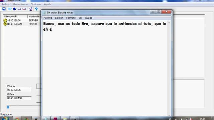
Task: Open Archivo menu in Netbios Scan window
Action: tap(6, 4)
